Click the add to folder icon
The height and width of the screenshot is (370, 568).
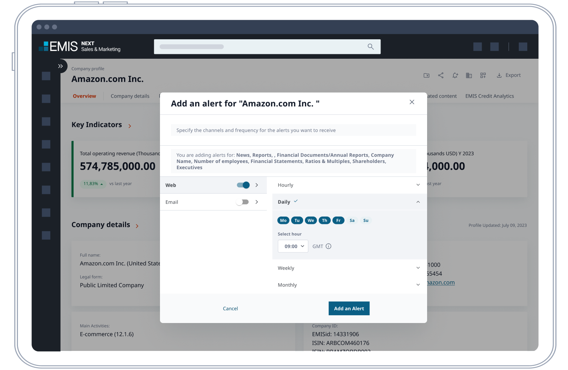pos(426,75)
